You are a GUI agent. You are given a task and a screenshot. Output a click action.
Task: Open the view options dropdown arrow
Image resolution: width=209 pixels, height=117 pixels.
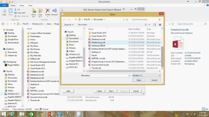pyautogui.click(x=150, y=25)
